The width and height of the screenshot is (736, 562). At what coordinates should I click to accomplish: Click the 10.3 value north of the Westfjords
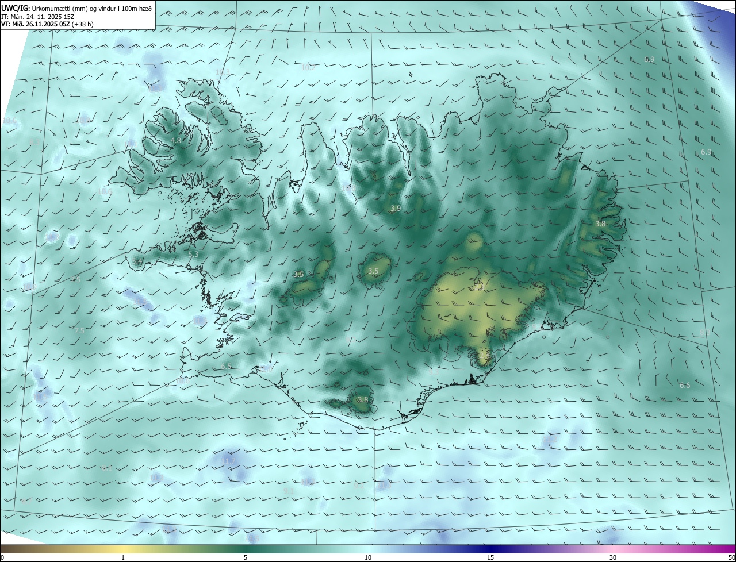click(223, 72)
